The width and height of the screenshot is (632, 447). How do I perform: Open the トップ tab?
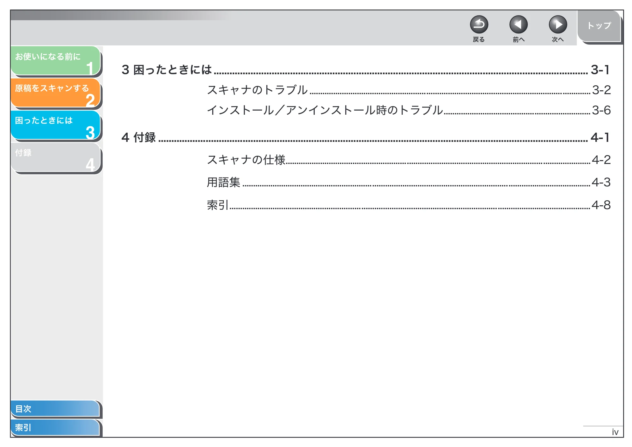(599, 26)
